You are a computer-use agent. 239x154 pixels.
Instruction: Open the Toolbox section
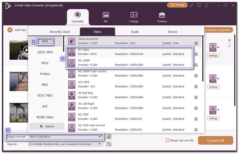(162, 15)
